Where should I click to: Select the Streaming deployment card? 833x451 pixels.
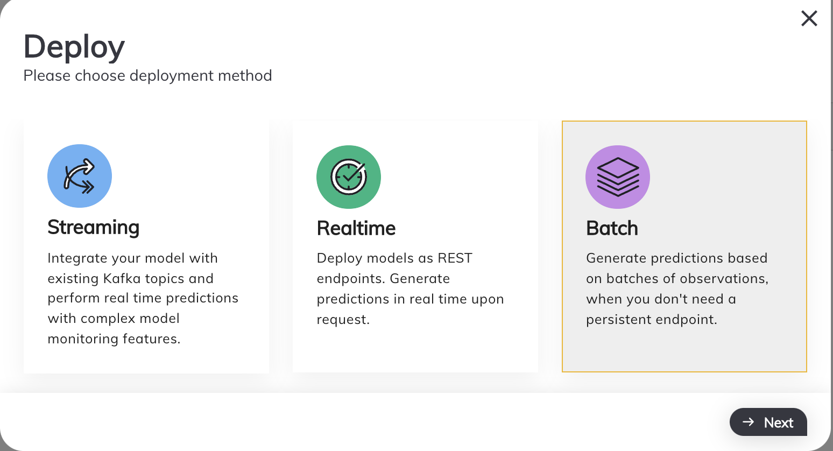[146, 355]
